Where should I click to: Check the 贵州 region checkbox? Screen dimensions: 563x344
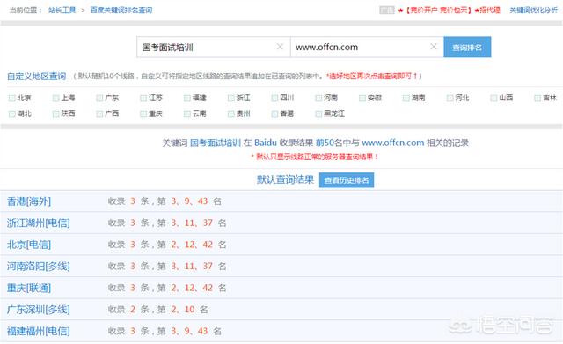point(230,113)
